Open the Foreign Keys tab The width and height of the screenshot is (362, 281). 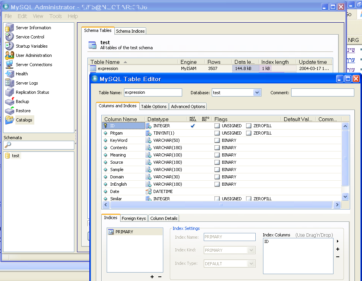point(134,218)
